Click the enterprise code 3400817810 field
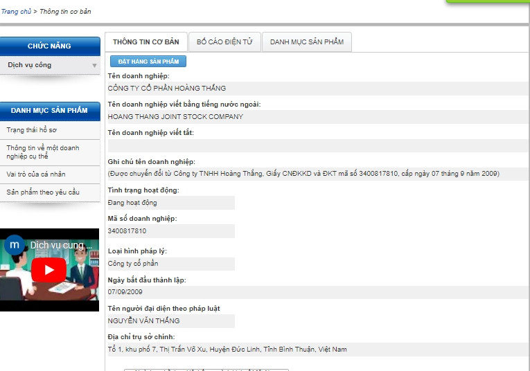The image size is (530, 371). coord(170,231)
